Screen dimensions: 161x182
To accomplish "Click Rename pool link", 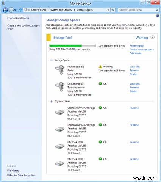I will point(137,46).
